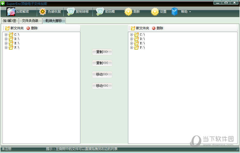Select C:\ folder icon in left tree
240x153 pixels.
click(11, 34)
